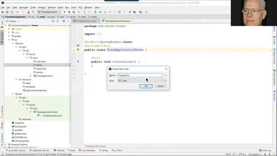Screen dimensions: 277x156
Task: Run TransApplication with green play icon
Action: point(64,12)
